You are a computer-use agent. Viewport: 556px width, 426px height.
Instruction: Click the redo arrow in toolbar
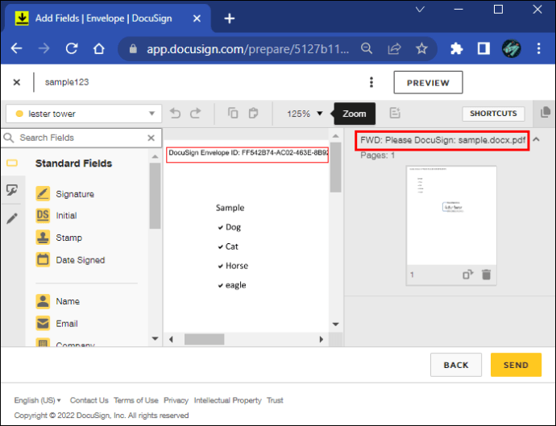click(x=195, y=114)
